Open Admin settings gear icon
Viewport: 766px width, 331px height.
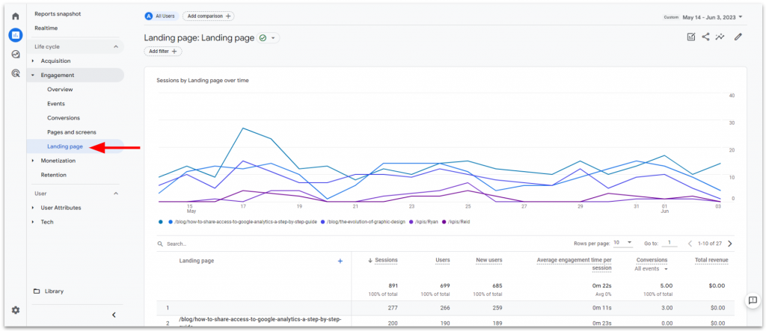click(x=15, y=310)
